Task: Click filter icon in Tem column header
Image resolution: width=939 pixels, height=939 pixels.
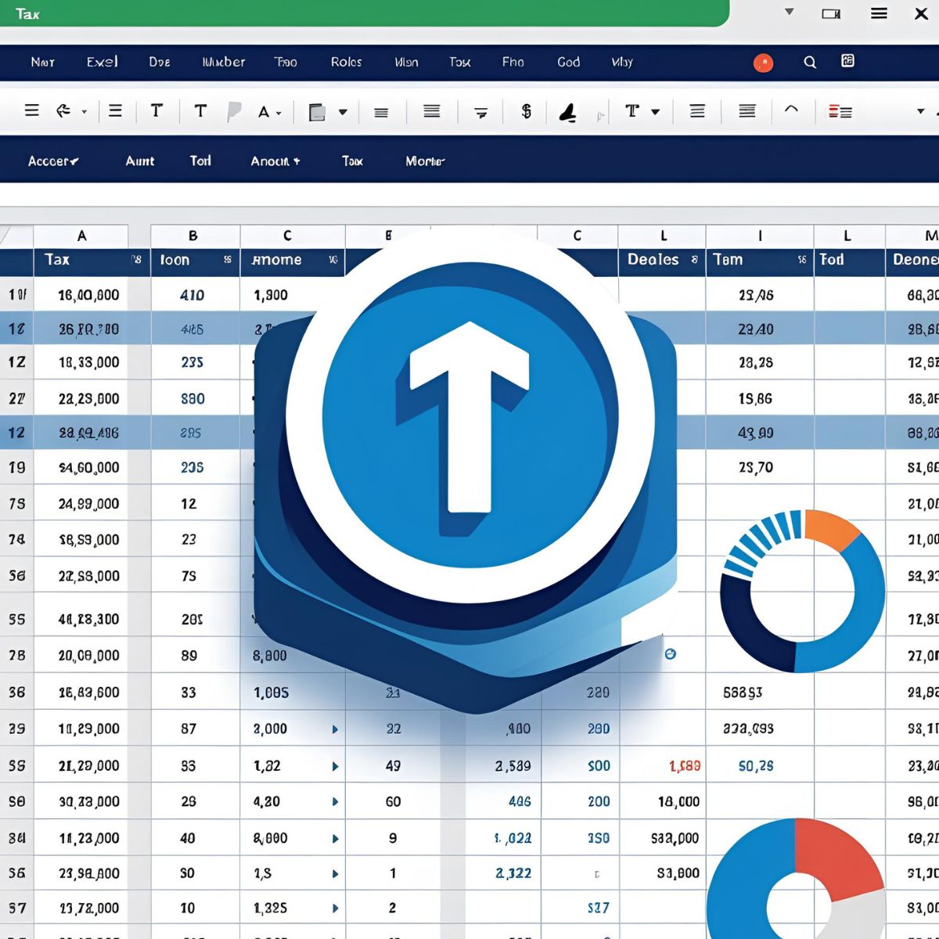Action: point(801,260)
